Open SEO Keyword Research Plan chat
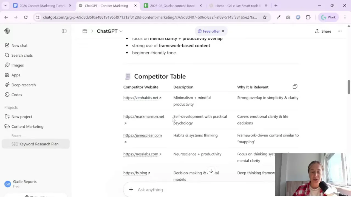351x197 pixels. coord(36,144)
